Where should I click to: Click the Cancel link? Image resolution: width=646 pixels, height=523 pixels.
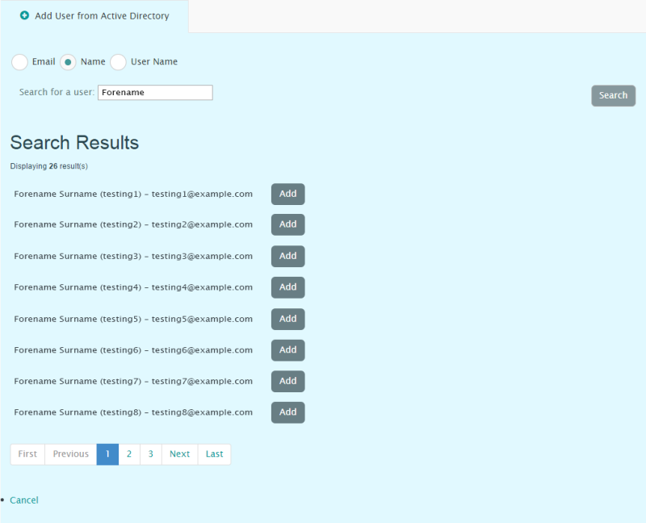point(23,500)
